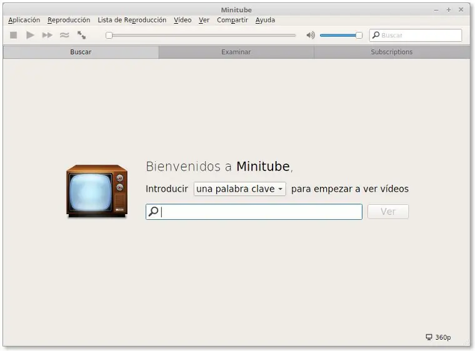Click the 360p quality indicator
Screen dimensions: 475x351
click(x=438, y=337)
